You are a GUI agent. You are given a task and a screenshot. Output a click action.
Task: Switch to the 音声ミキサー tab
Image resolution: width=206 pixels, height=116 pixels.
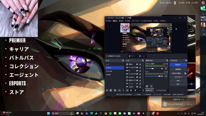click(x=149, y=90)
